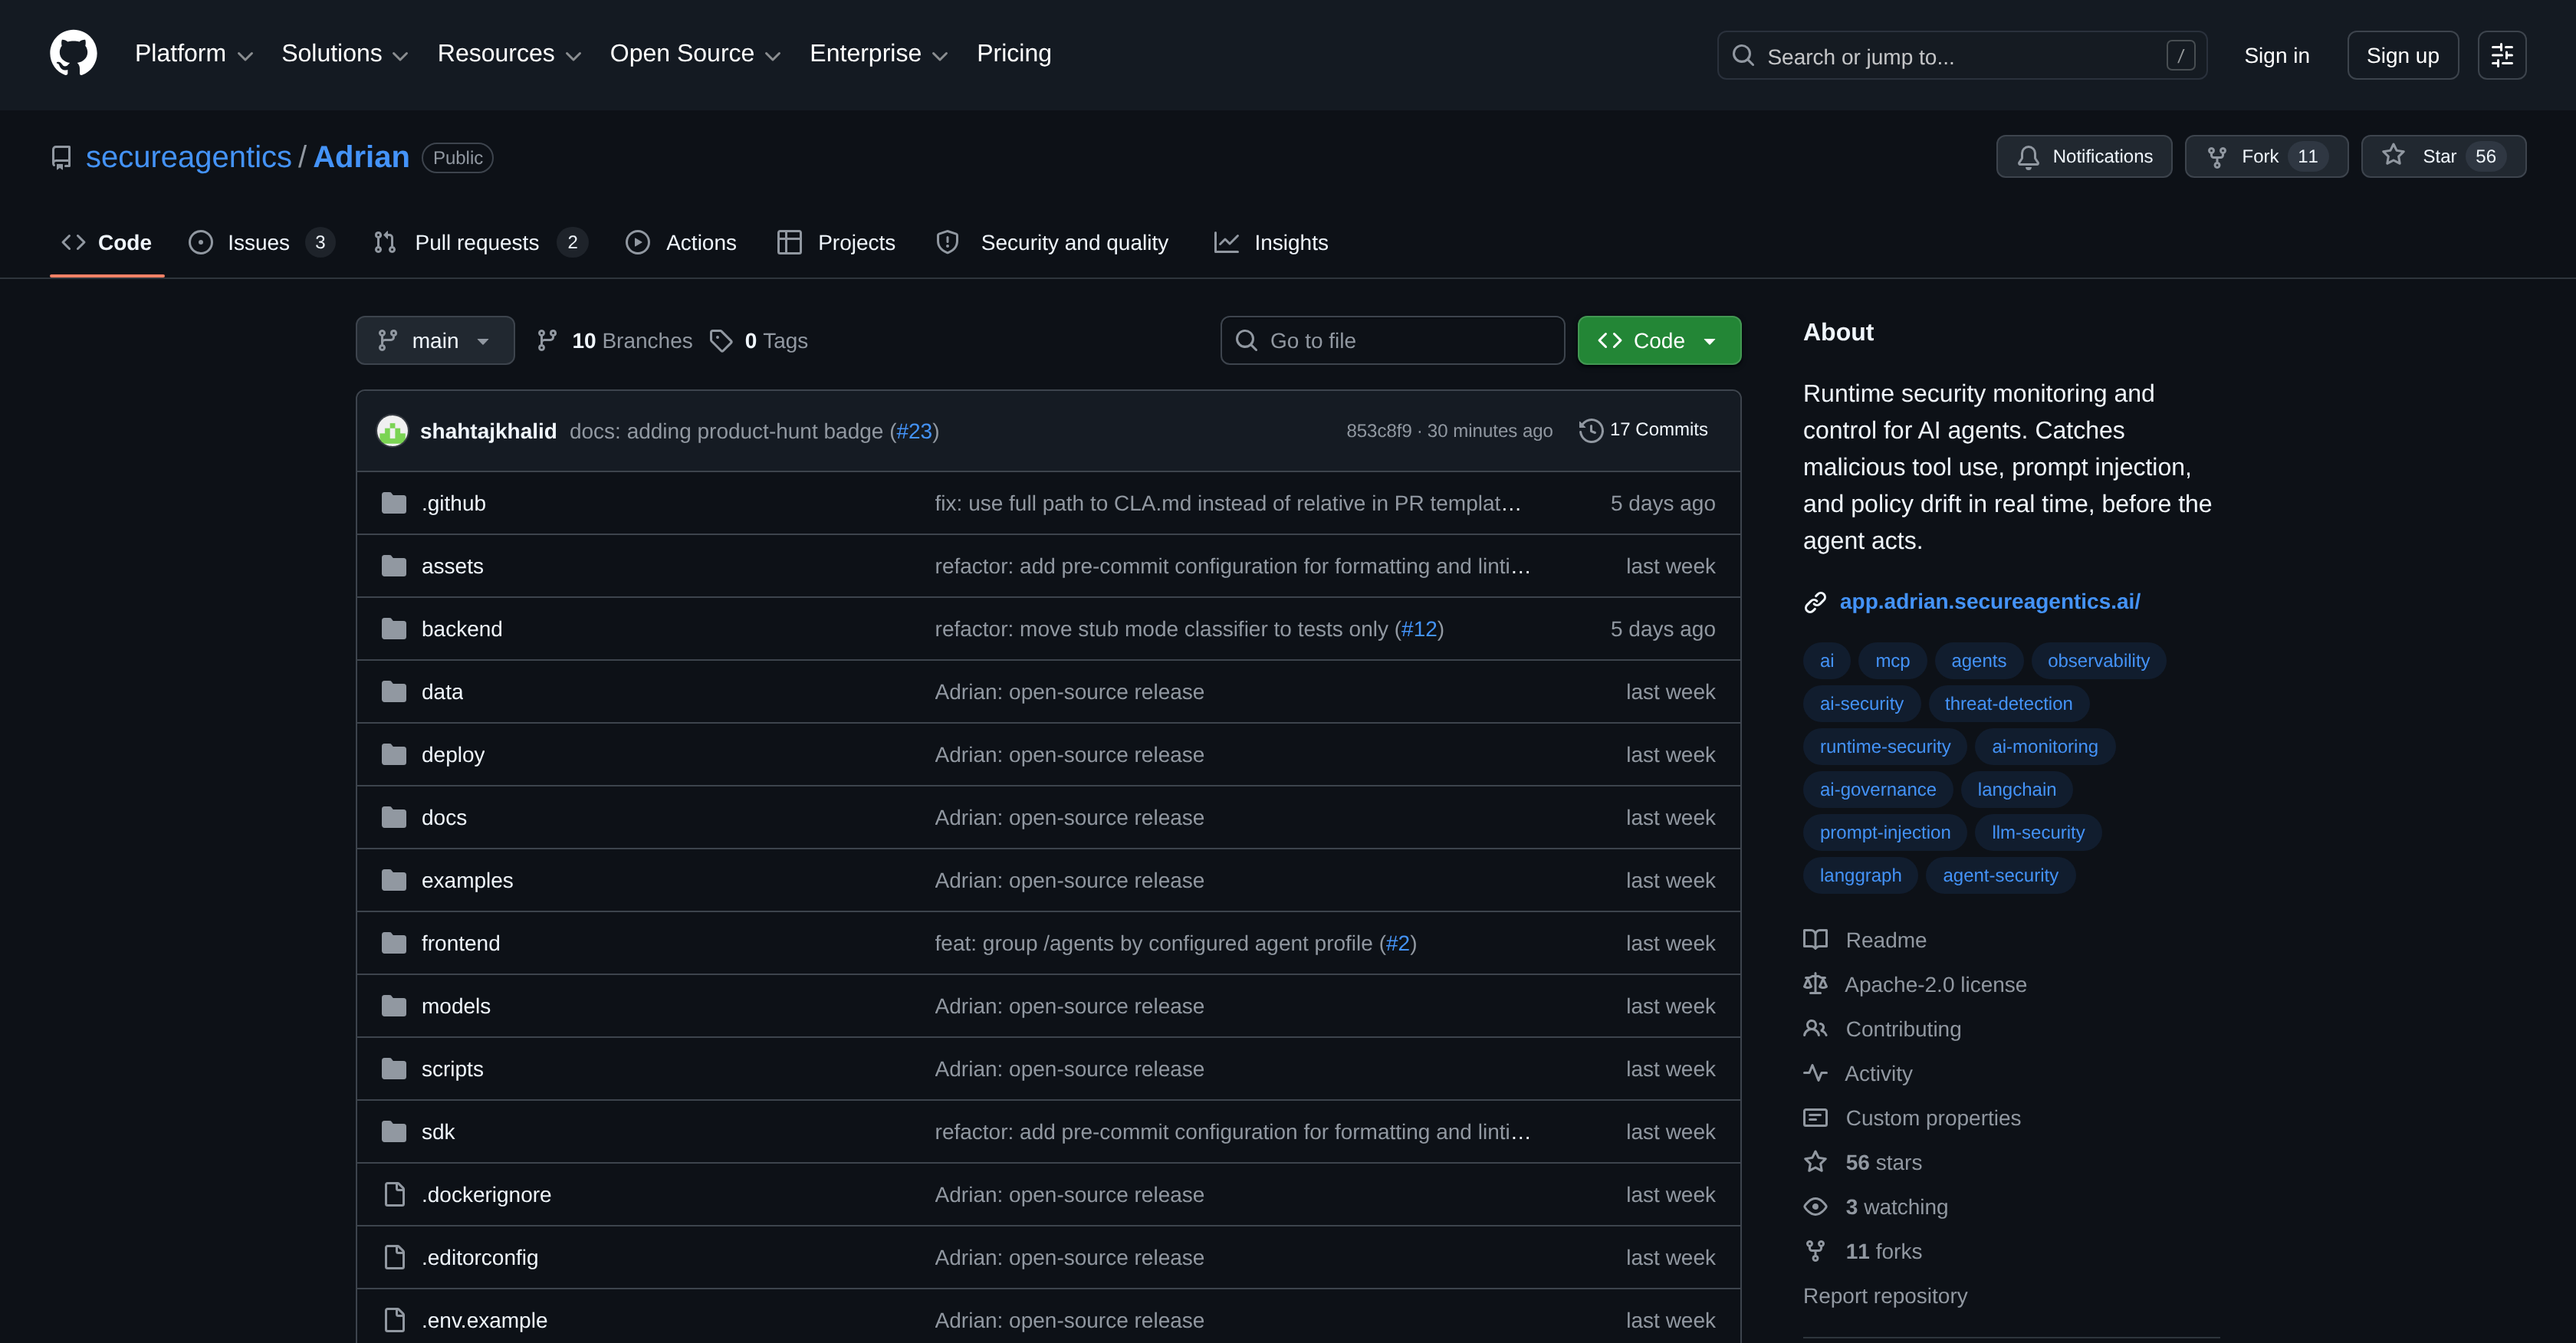Click the mcp topic tag
This screenshot has height=1343, width=2576.
(1892, 661)
